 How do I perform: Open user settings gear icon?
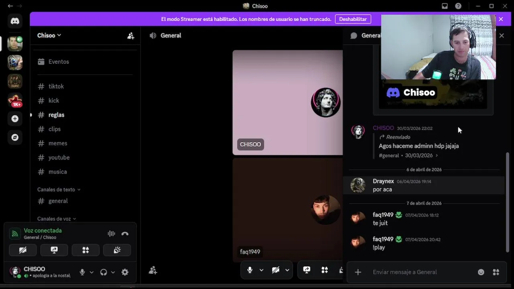(x=125, y=272)
